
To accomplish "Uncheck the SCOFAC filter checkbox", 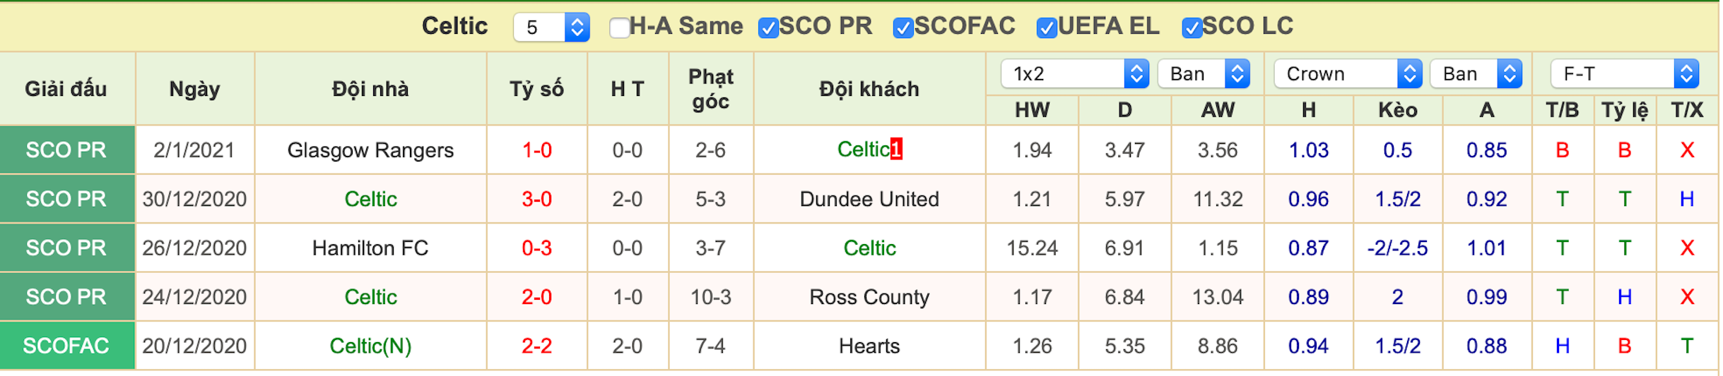I will coord(902,28).
